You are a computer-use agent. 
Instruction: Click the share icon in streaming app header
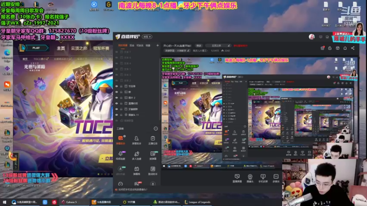pyautogui.click(x=352, y=48)
